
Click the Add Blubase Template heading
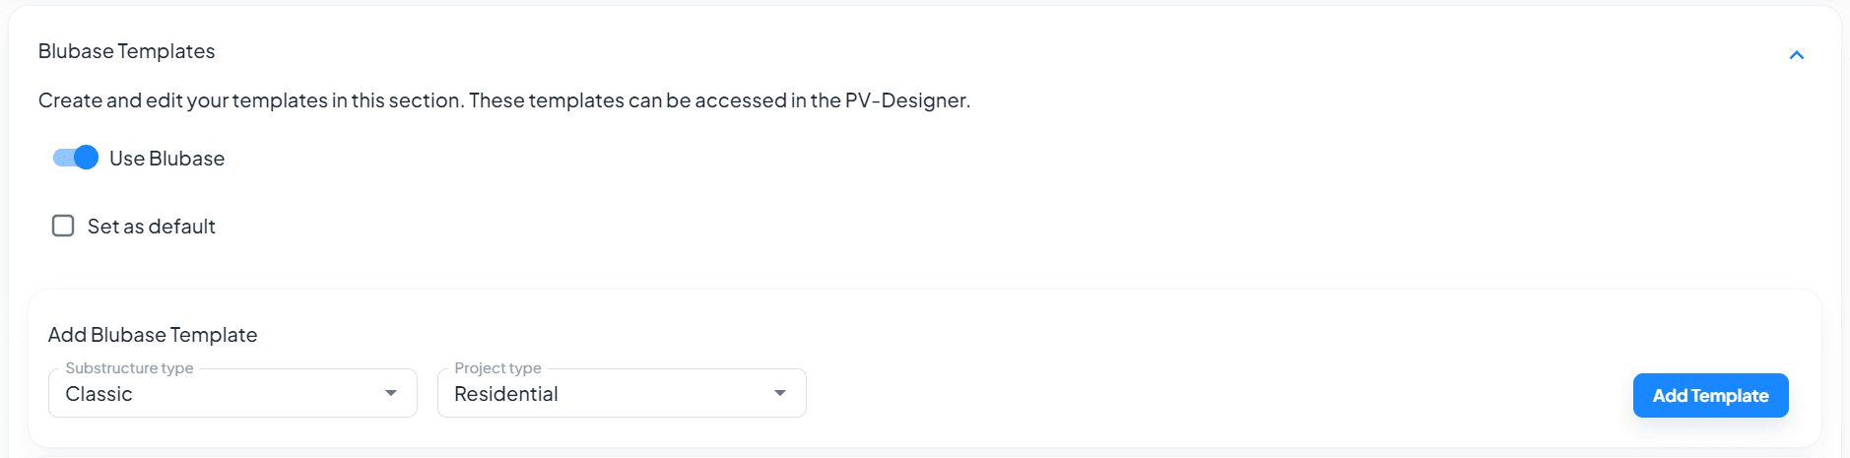tap(153, 335)
